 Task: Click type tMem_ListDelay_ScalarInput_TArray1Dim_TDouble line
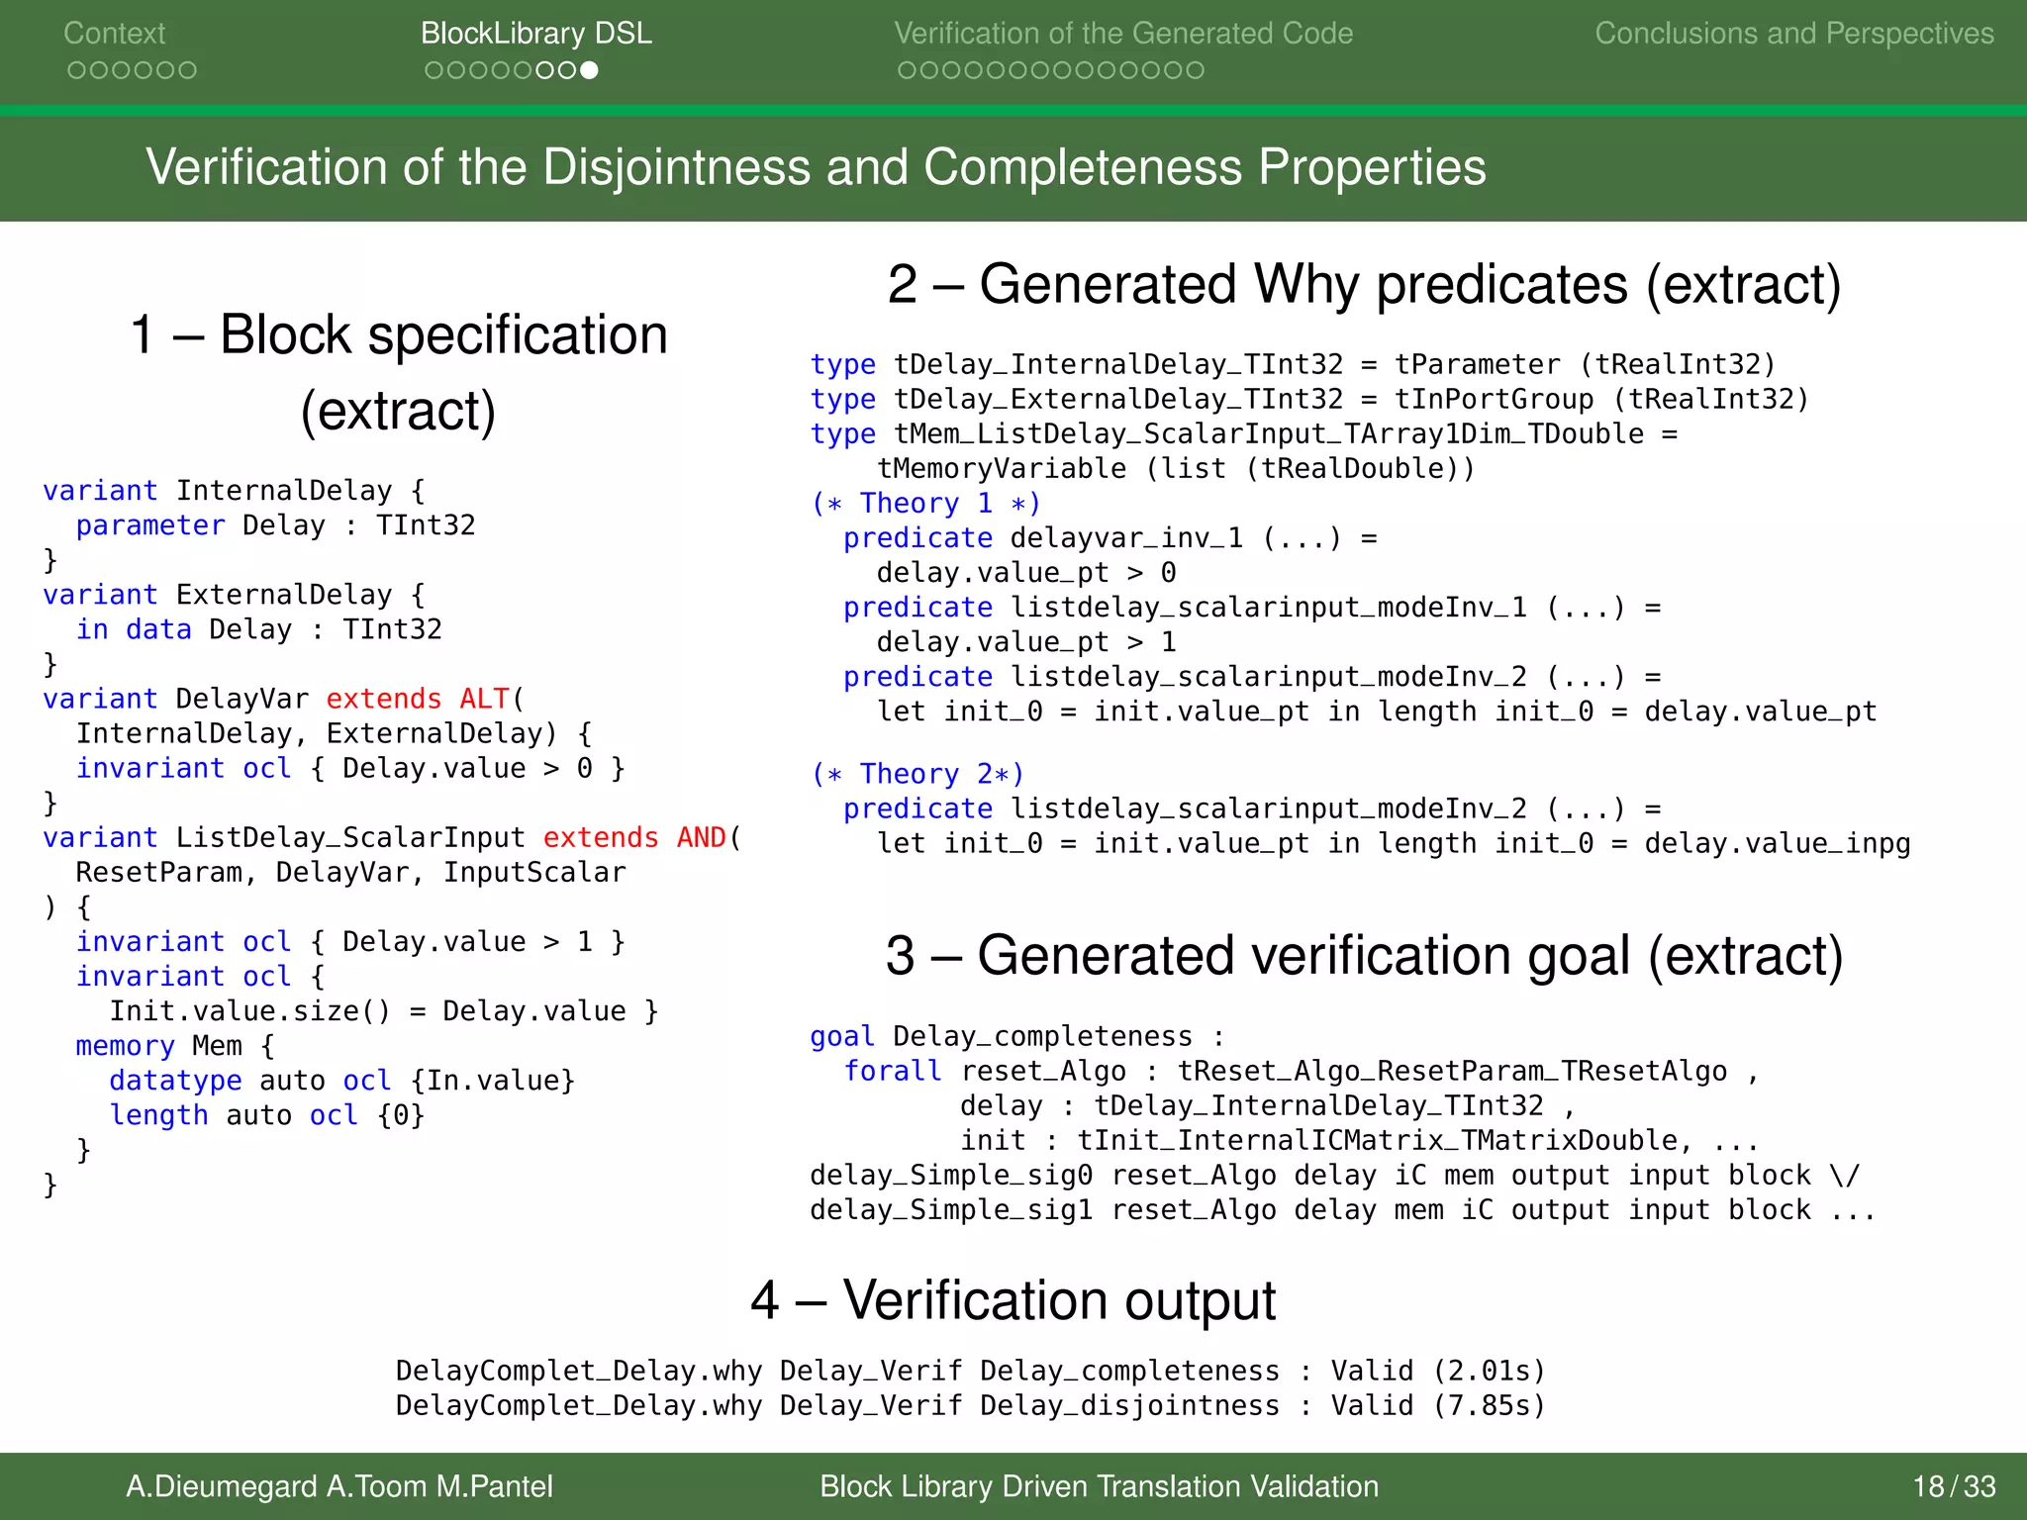(1243, 433)
